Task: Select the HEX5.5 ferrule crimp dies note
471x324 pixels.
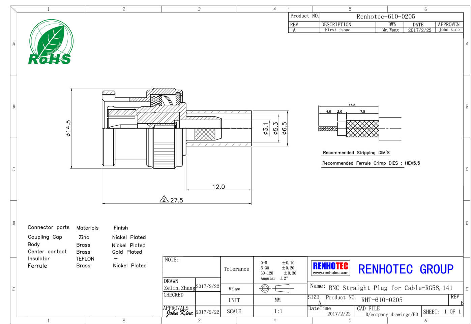Action: coord(412,163)
